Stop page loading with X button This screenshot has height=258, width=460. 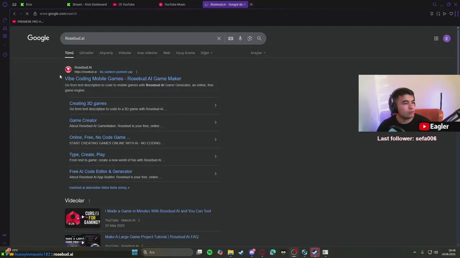(x=27, y=14)
